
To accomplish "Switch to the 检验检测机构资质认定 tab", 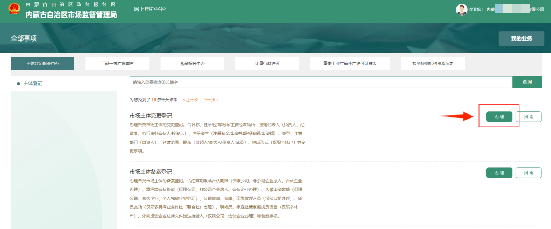I will (x=432, y=63).
